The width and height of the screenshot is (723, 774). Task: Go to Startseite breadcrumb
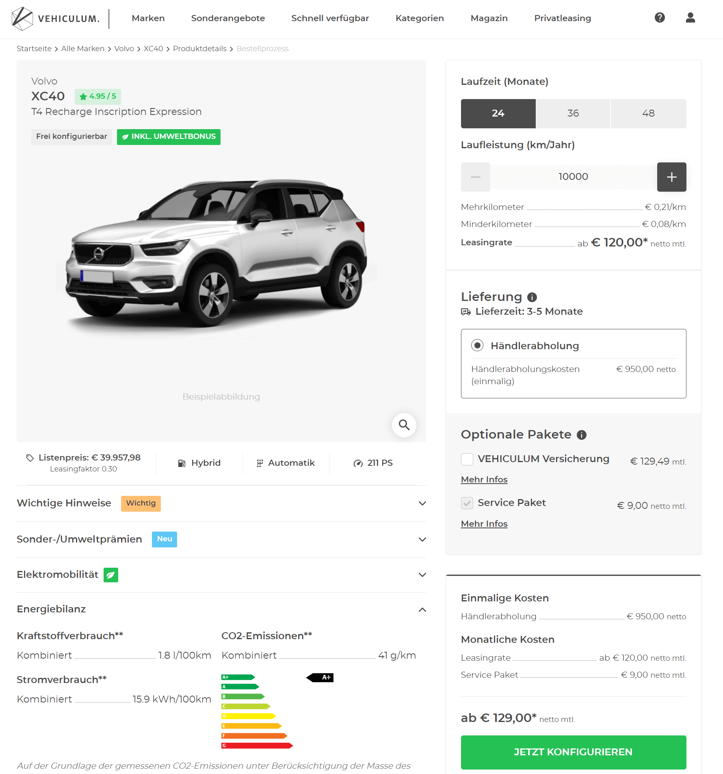click(x=34, y=49)
